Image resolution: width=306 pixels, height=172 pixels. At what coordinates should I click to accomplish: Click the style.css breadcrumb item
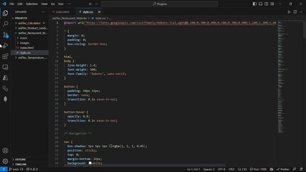tap(99, 18)
